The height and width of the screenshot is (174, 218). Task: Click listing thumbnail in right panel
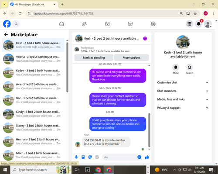183,42
